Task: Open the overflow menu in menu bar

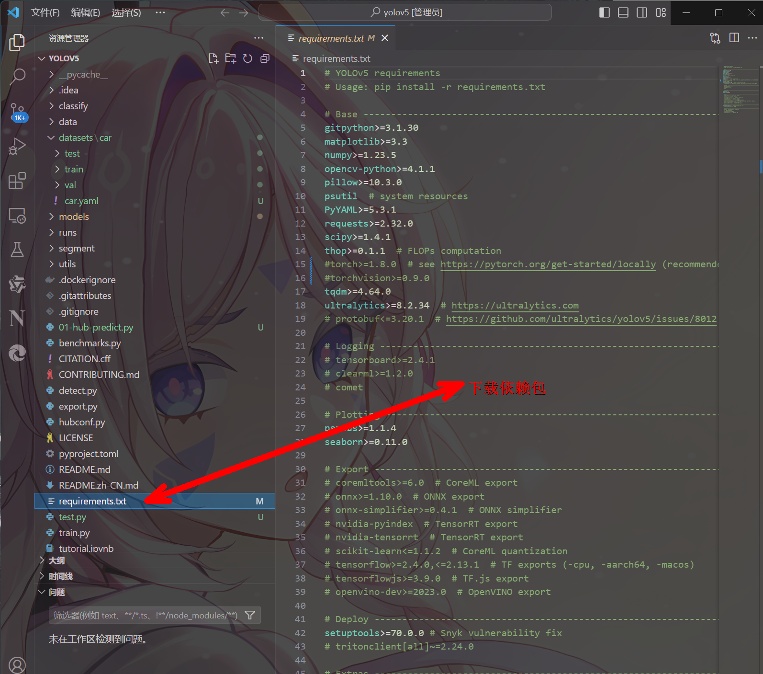Action: (x=160, y=12)
